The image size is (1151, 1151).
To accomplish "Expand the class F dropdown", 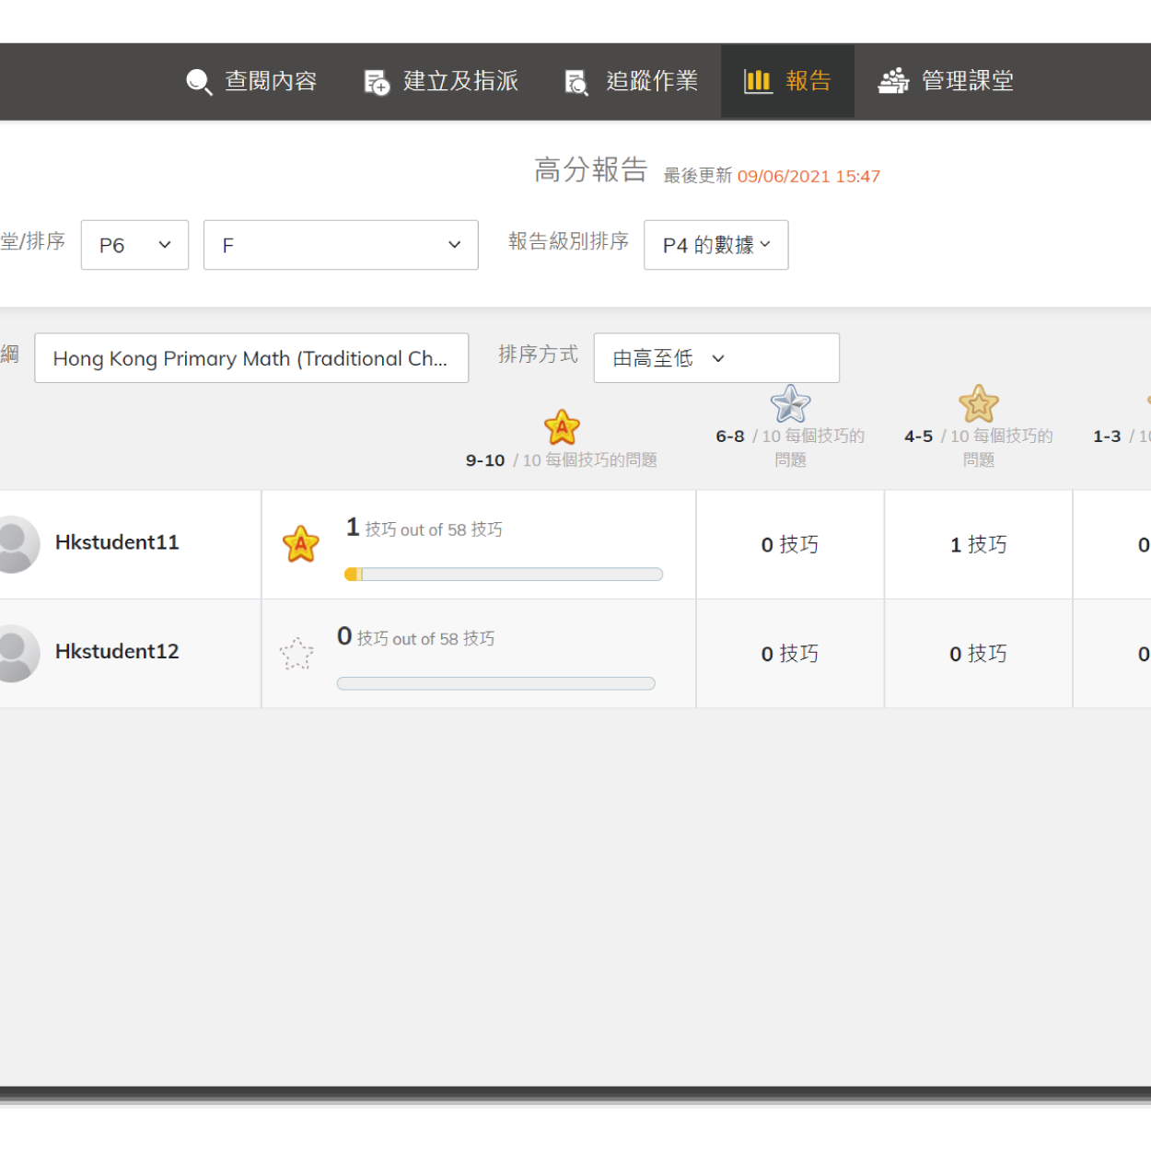I will click(x=341, y=245).
